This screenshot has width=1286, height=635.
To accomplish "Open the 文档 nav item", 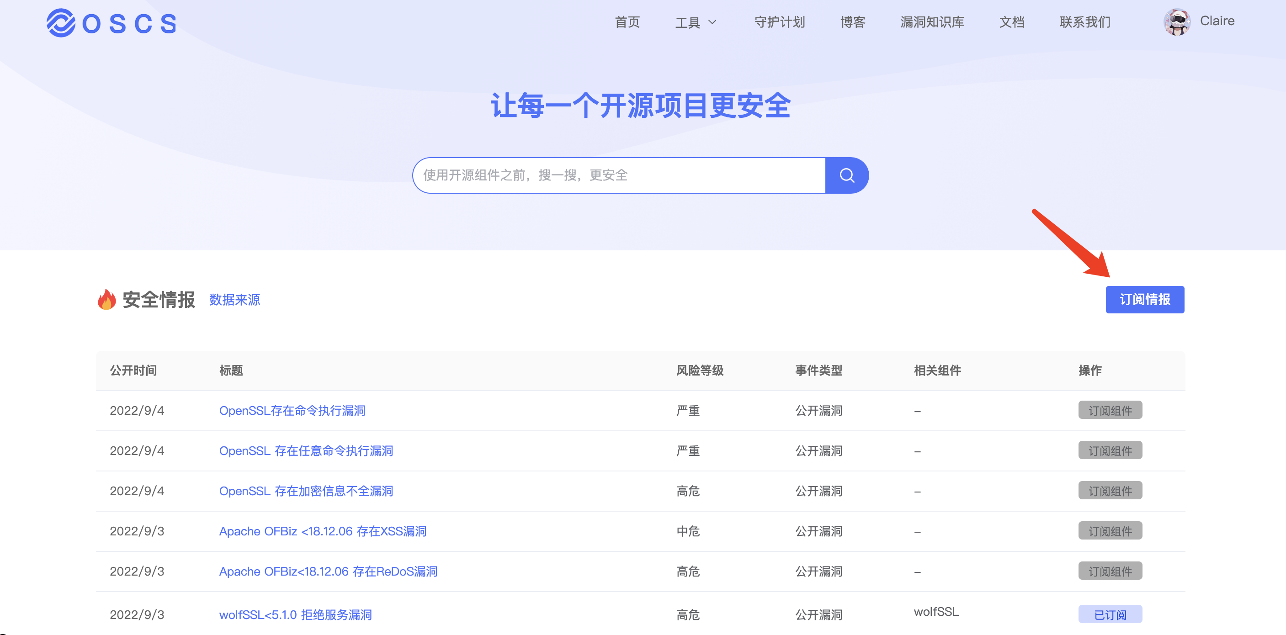I will [1011, 22].
